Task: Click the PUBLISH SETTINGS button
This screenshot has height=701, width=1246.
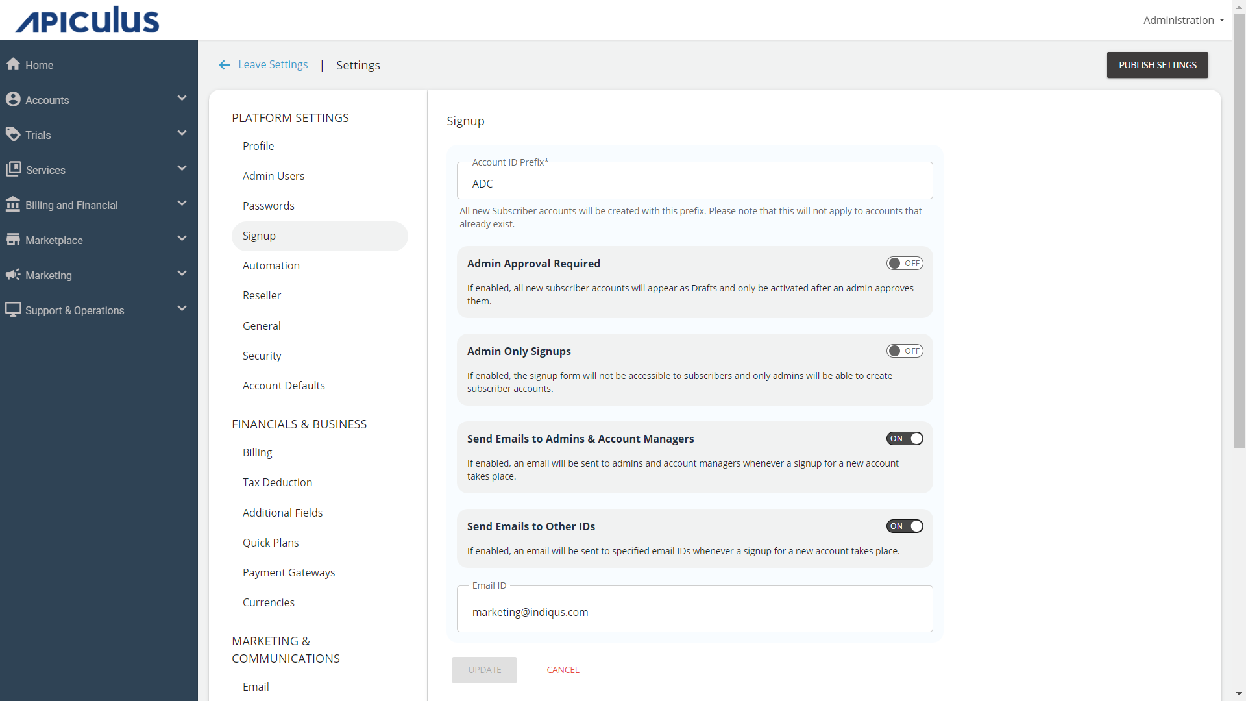Action: 1157,65
